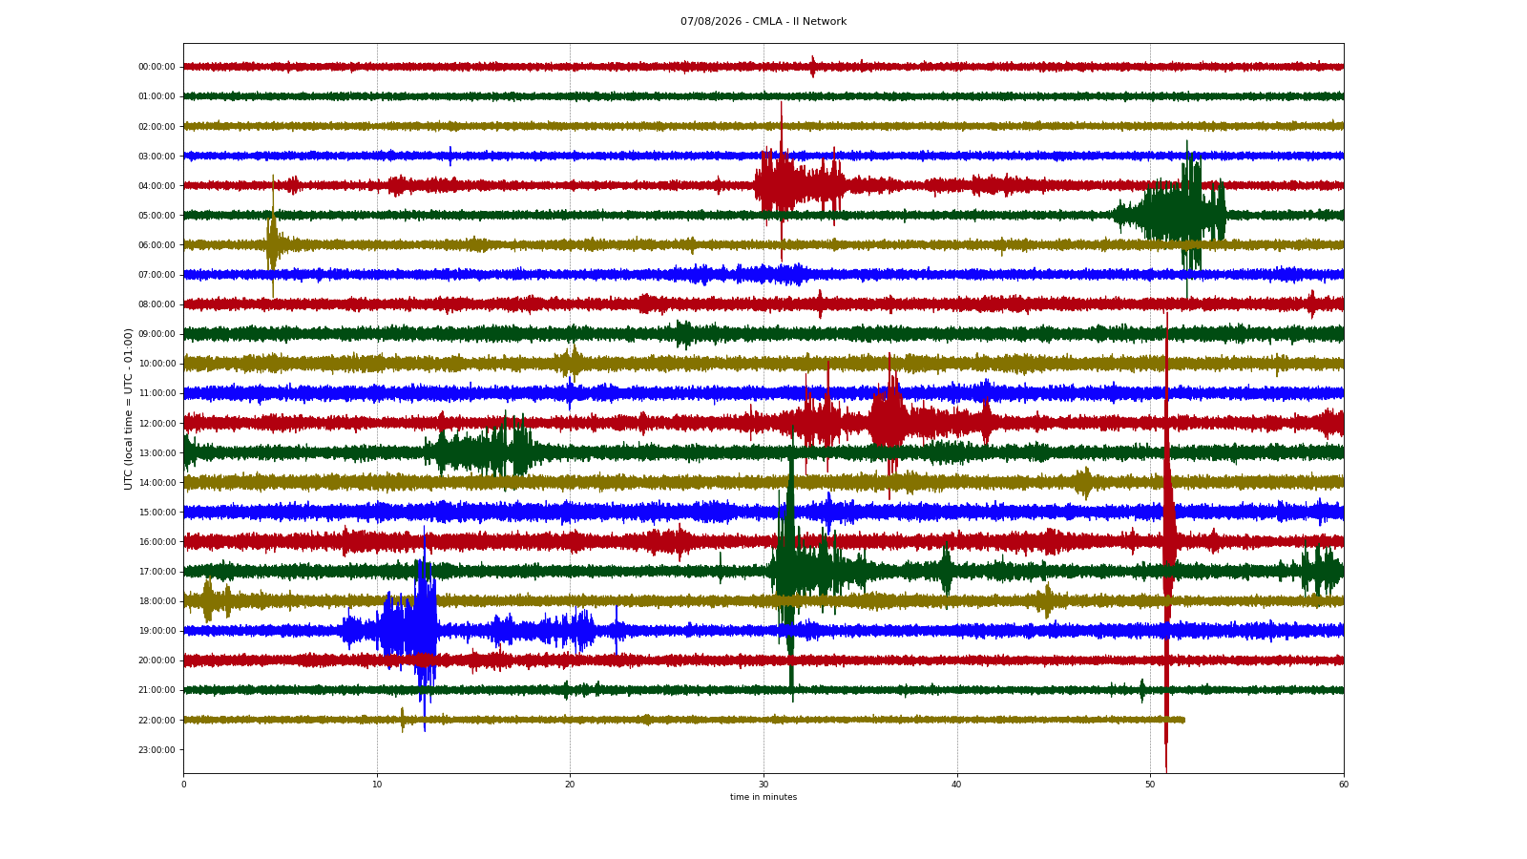This screenshot has width=1527, height=859.
Task: Select the 03:00:00 hour label
Action: (157, 156)
